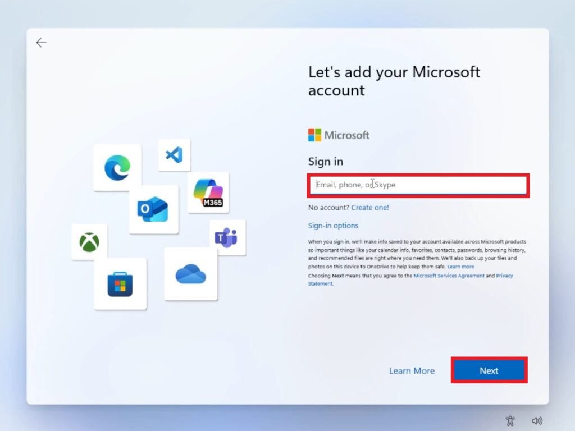
Task: Click the Learn More button beside Next
Action: pos(412,371)
